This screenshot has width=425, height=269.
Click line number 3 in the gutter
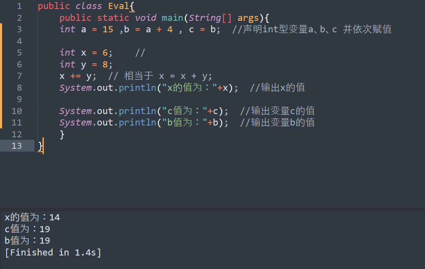click(x=19, y=29)
